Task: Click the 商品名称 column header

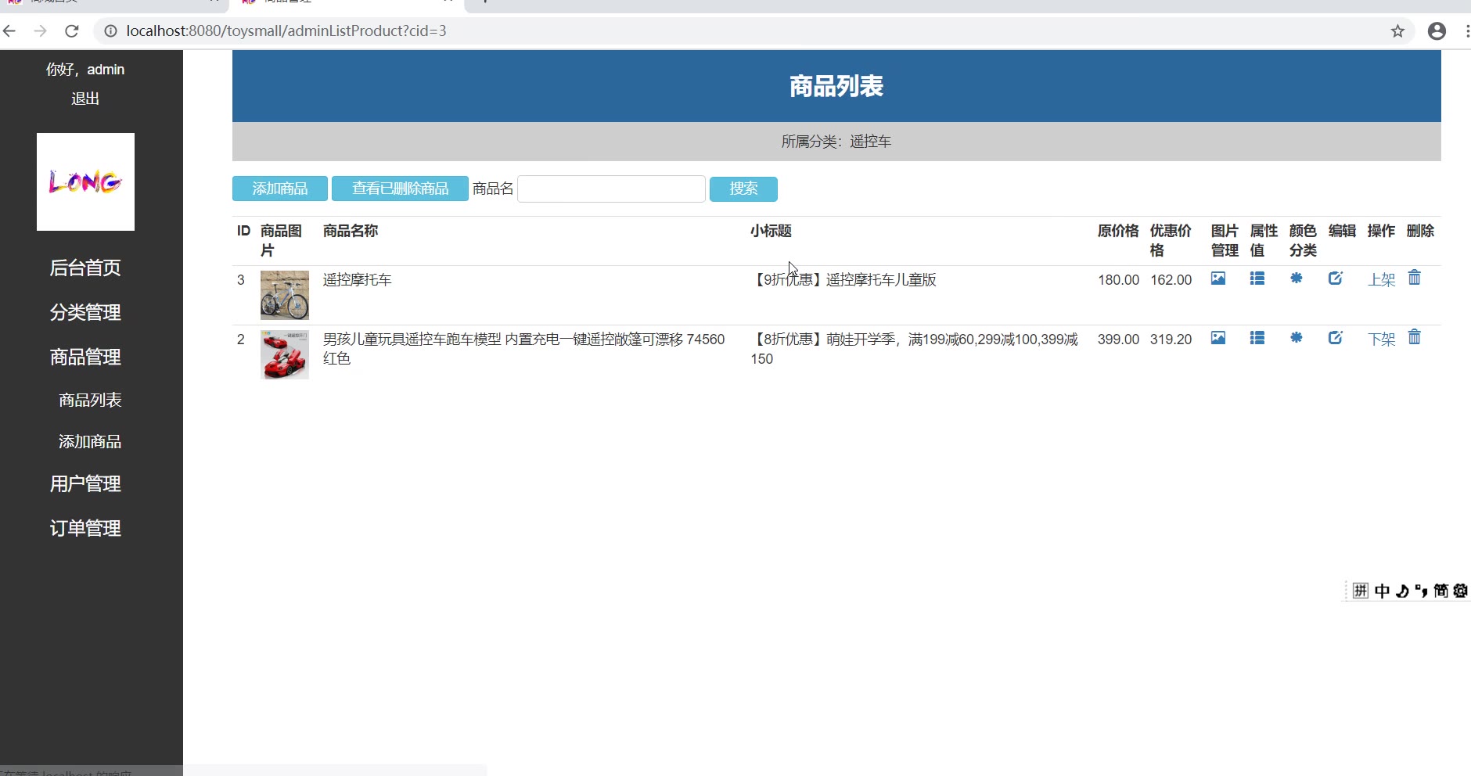Action: tap(351, 231)
